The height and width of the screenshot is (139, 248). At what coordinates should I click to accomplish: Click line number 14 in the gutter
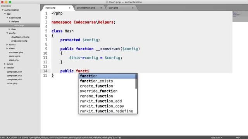[45, 71]
